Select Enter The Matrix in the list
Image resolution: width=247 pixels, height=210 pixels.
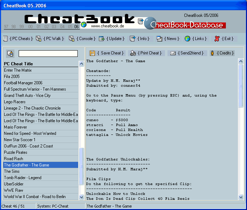41,70
